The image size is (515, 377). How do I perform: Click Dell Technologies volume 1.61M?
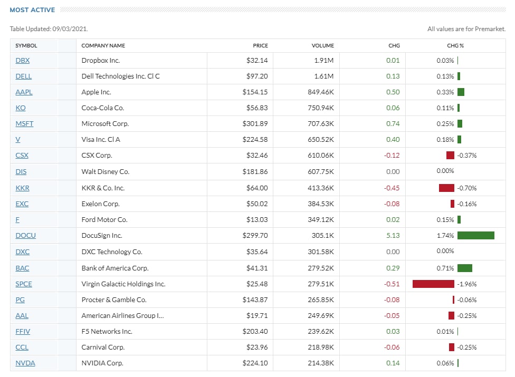click(324, 76)
